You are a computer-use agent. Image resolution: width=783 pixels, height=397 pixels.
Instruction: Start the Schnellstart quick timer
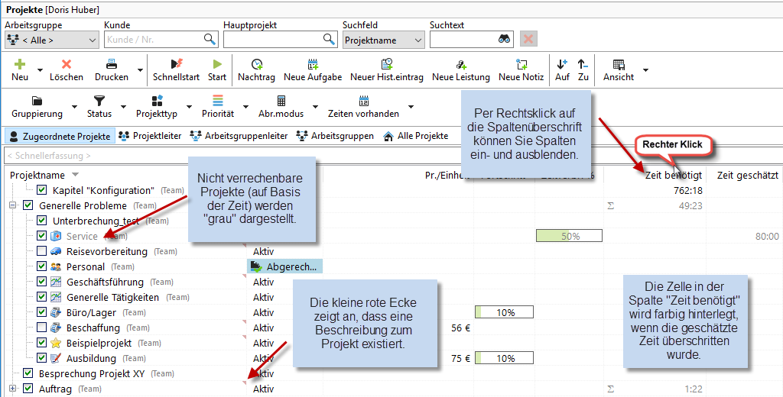176,65
